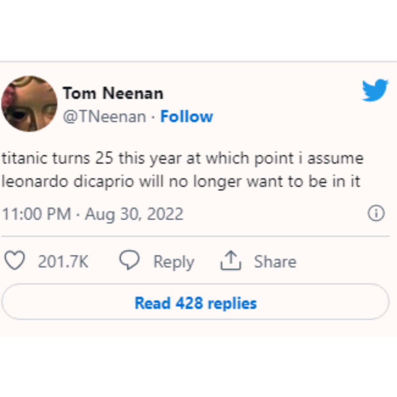The height and width of the screenshot is (397, 397).
Task: Open the @TNeenan handle link
Action: point(105,116)
